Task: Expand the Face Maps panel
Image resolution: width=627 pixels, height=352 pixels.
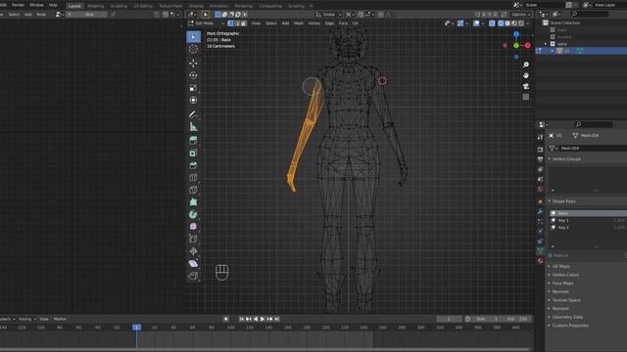Action: coord(562,284)
